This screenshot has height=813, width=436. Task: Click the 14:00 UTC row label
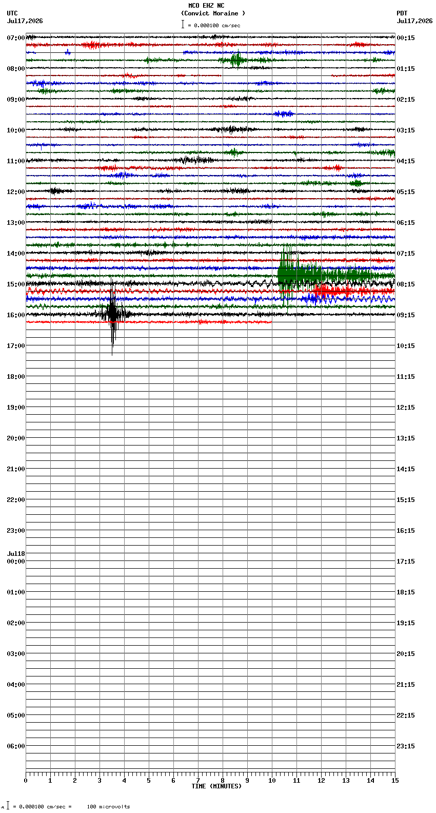pos(16,254)
